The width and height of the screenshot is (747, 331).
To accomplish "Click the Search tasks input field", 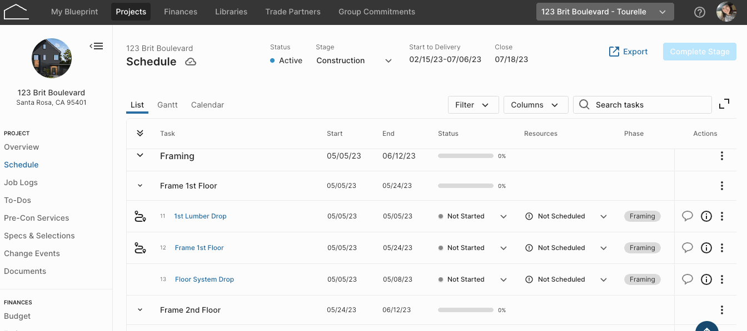I will tap(643, 105).
